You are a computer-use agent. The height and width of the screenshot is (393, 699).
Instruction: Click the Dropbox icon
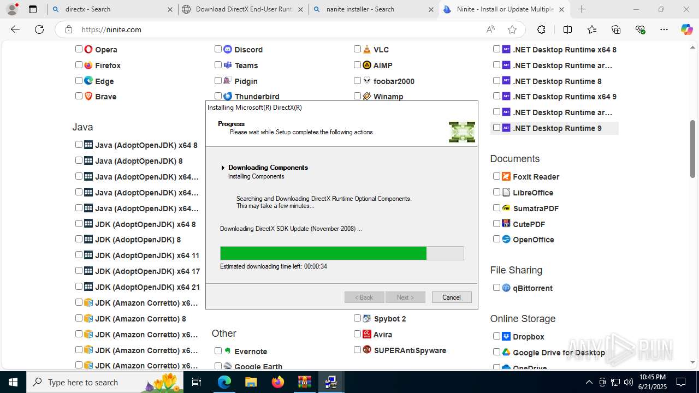pos(506,336)
